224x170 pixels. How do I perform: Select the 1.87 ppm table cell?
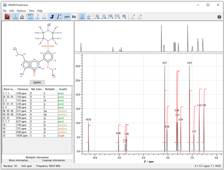point(23,100)
